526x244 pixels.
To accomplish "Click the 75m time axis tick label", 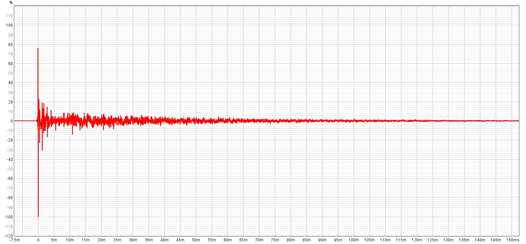I will pyautogui.click(x=275, y=240).
